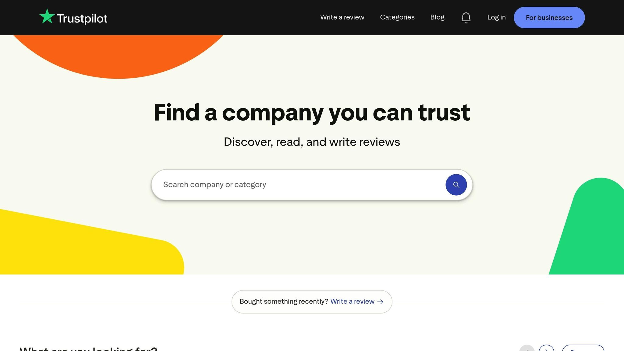Click 'Write a review' inside the recently-bought banner
Screen dimensions: 624x351
[352, 301]
